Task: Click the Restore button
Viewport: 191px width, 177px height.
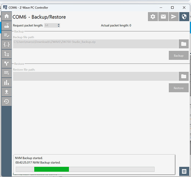Action: point(179,88)
